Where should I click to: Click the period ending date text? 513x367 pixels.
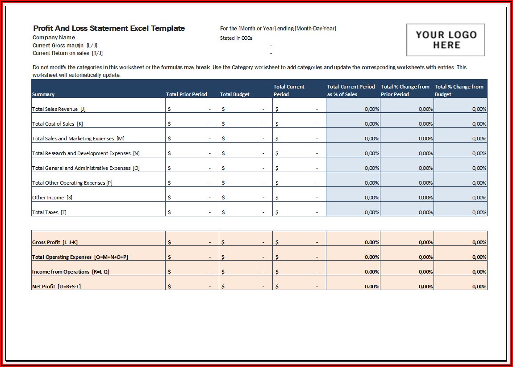pyautogui.click(x=278, y=29)
